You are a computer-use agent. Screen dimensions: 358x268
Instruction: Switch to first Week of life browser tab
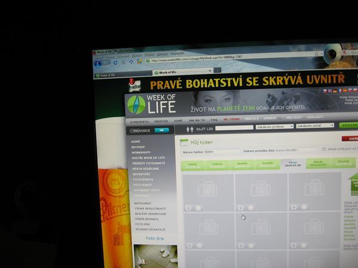(x=123, y=75)
